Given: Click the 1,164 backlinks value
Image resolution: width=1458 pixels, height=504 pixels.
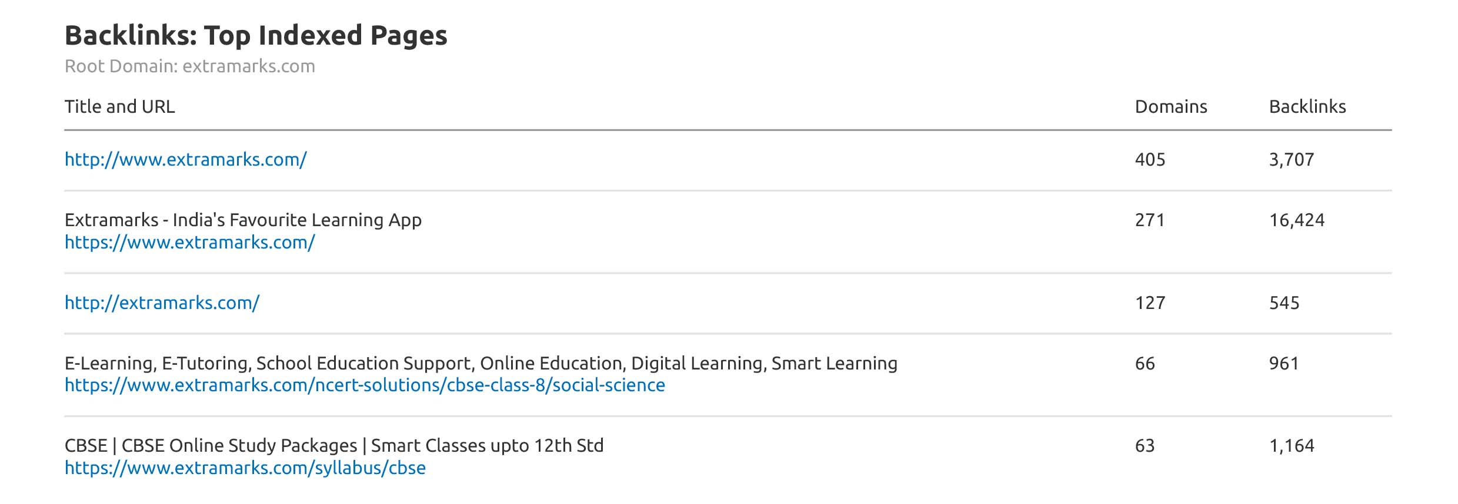Looking at the screenshot, I should click(x=1291, y=446).
